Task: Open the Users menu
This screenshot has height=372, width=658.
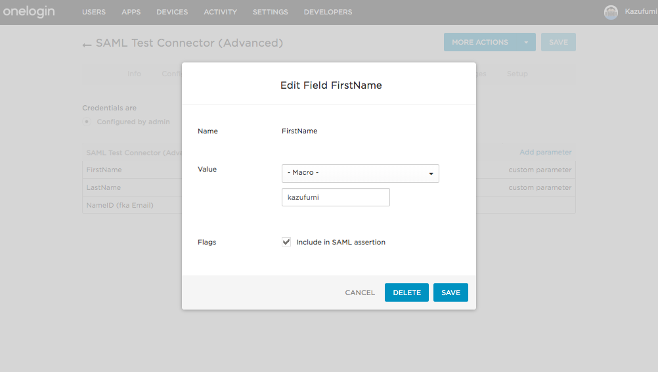Action: (94, 12)
